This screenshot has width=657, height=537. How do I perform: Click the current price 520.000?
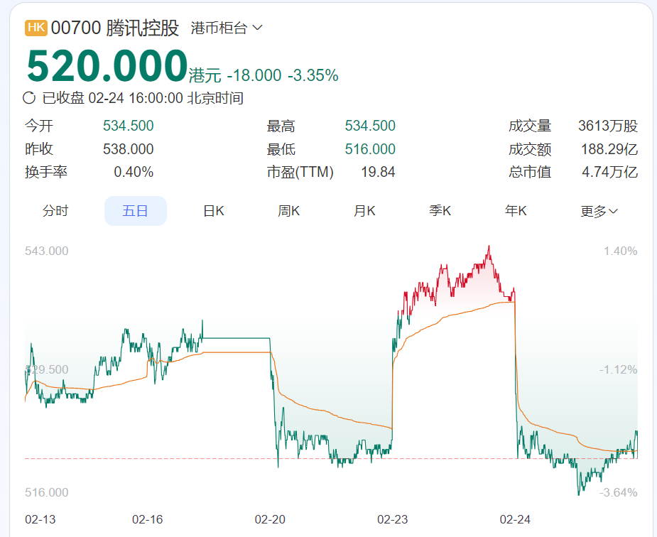tap(107, 67)
